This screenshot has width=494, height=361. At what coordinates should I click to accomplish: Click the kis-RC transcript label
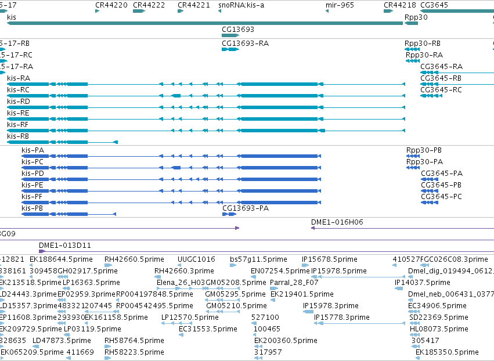(18, 90)
